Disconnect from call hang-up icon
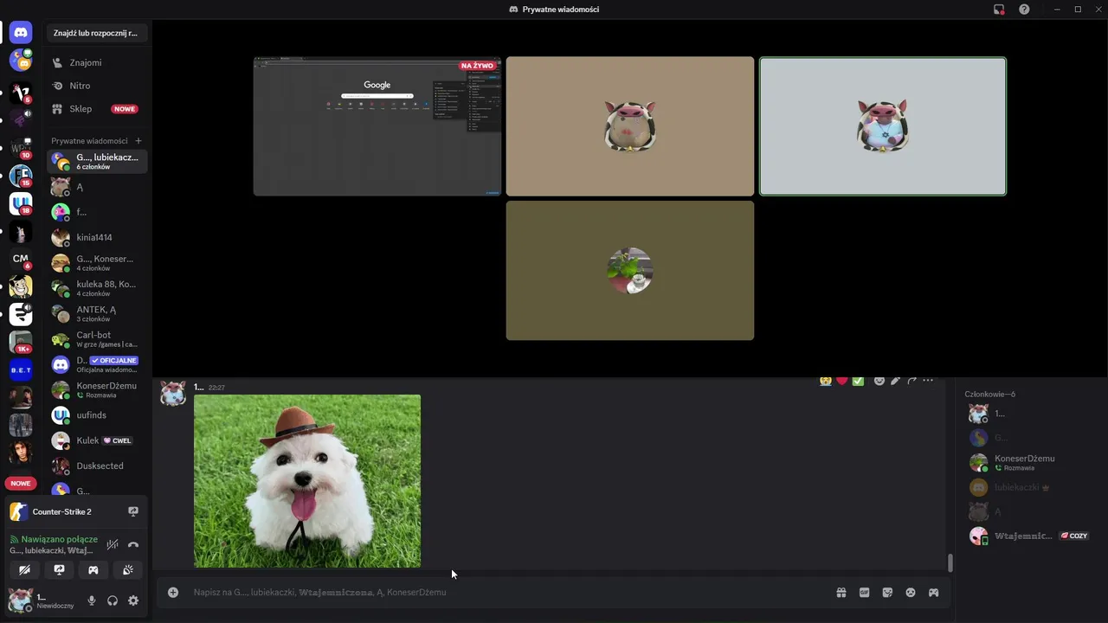The width and height of the screenshot is (1108, 623). pos(133,544)
